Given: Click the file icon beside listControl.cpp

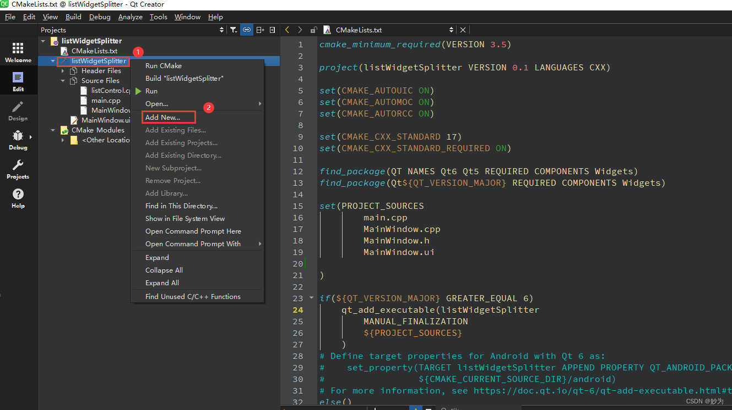Looking at the screenshot, I should click(84, 91).
